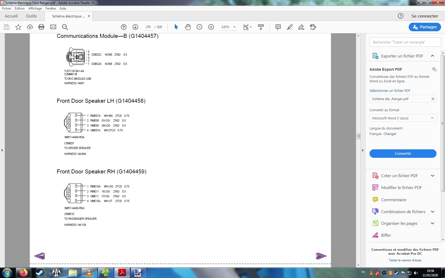This screenshot has width=445, height=278.
Task: Click the Partager button
Action: click(x=425, y=27)
